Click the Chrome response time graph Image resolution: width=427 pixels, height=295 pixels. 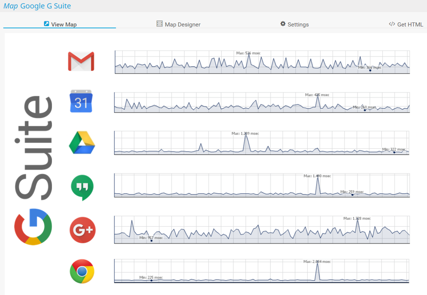click(x=262, y=271)
